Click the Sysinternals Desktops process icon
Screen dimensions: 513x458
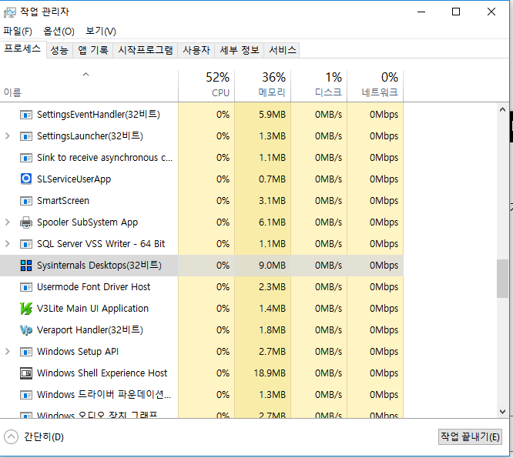point(25,266)
